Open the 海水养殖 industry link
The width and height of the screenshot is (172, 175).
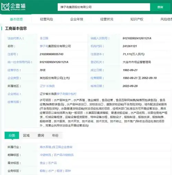(x=45, y=147)
